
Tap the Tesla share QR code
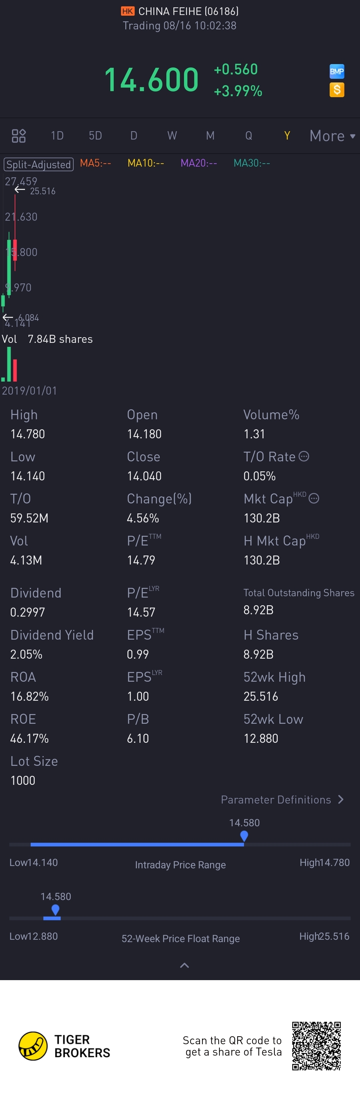click(x=316, y=1046)
